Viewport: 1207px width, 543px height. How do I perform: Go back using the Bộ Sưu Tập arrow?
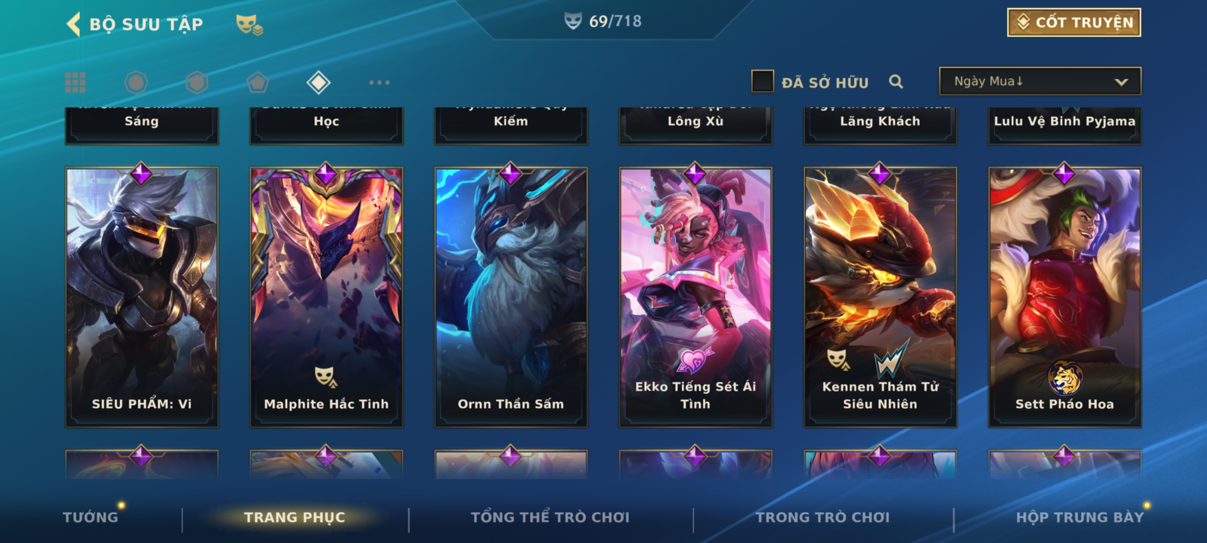pyautogui.click(x=74, y=24)
